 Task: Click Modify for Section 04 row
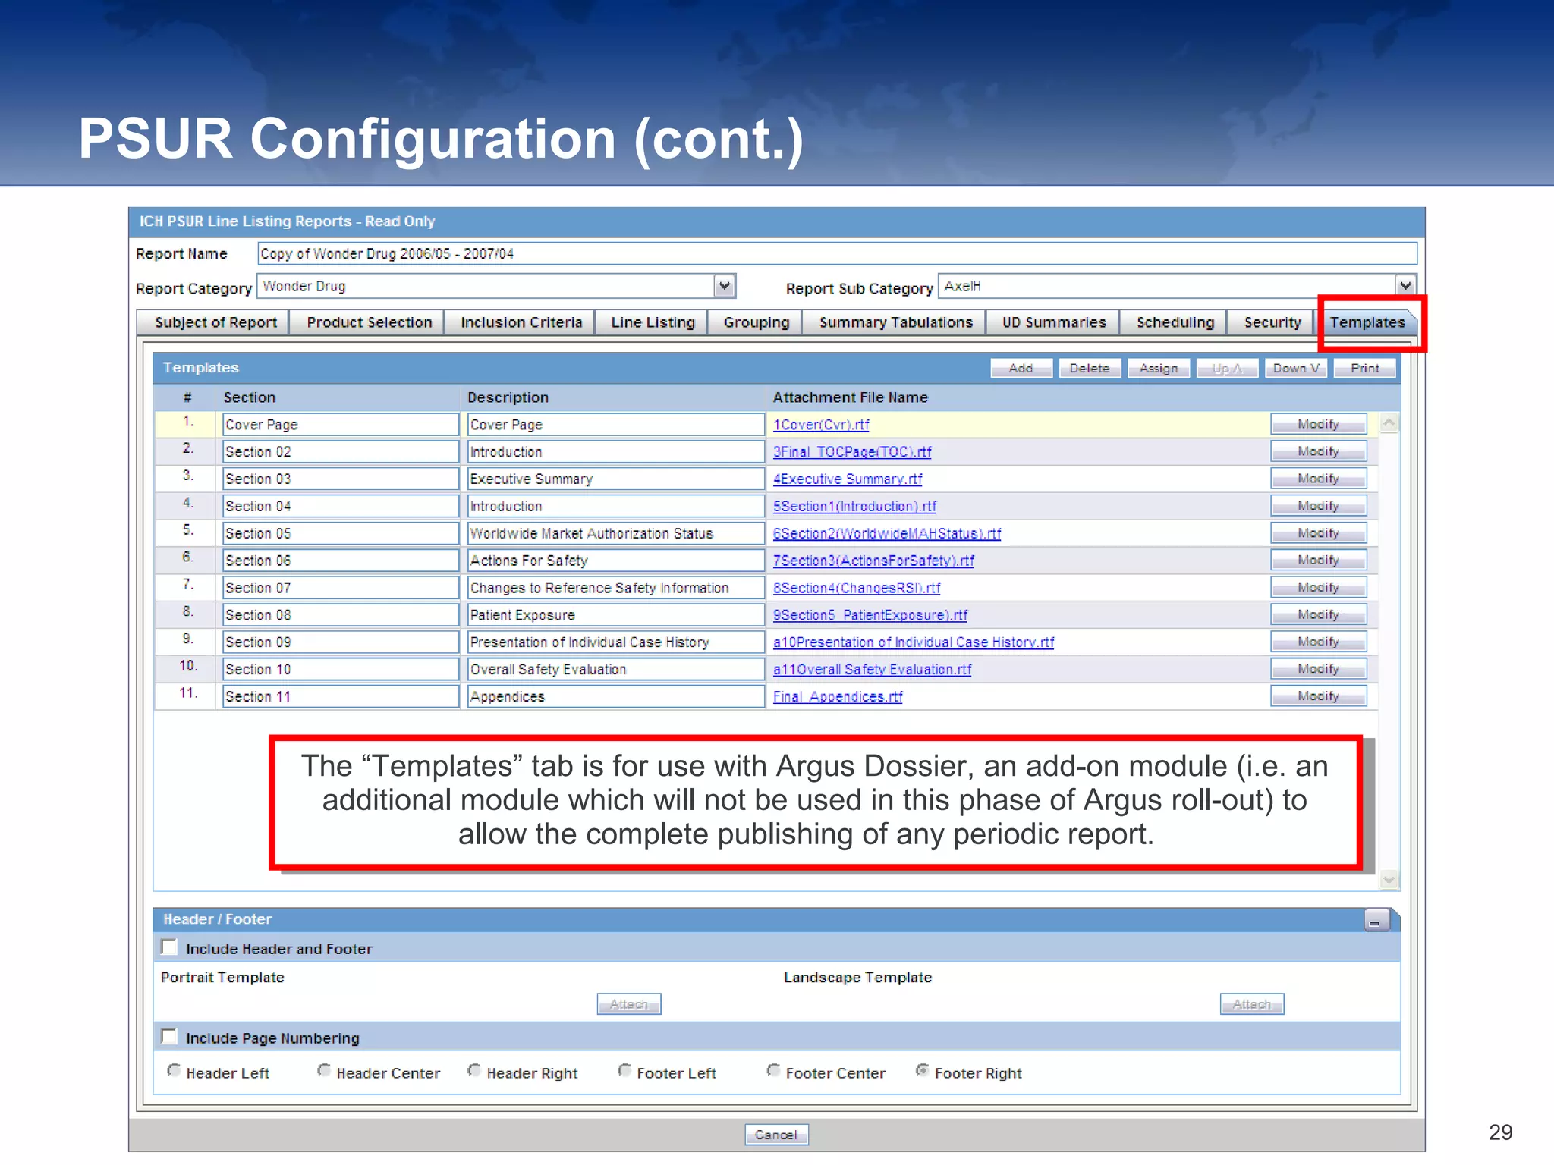1319,506
